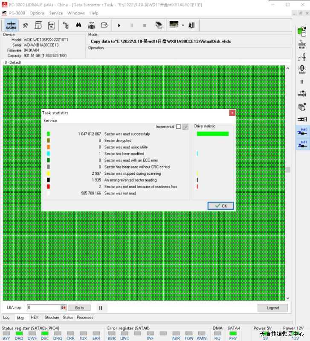Toggle the Hd 1 head button
Image resolution: width=310 pixels, height=341 pixels.
(x=302, y=144)
